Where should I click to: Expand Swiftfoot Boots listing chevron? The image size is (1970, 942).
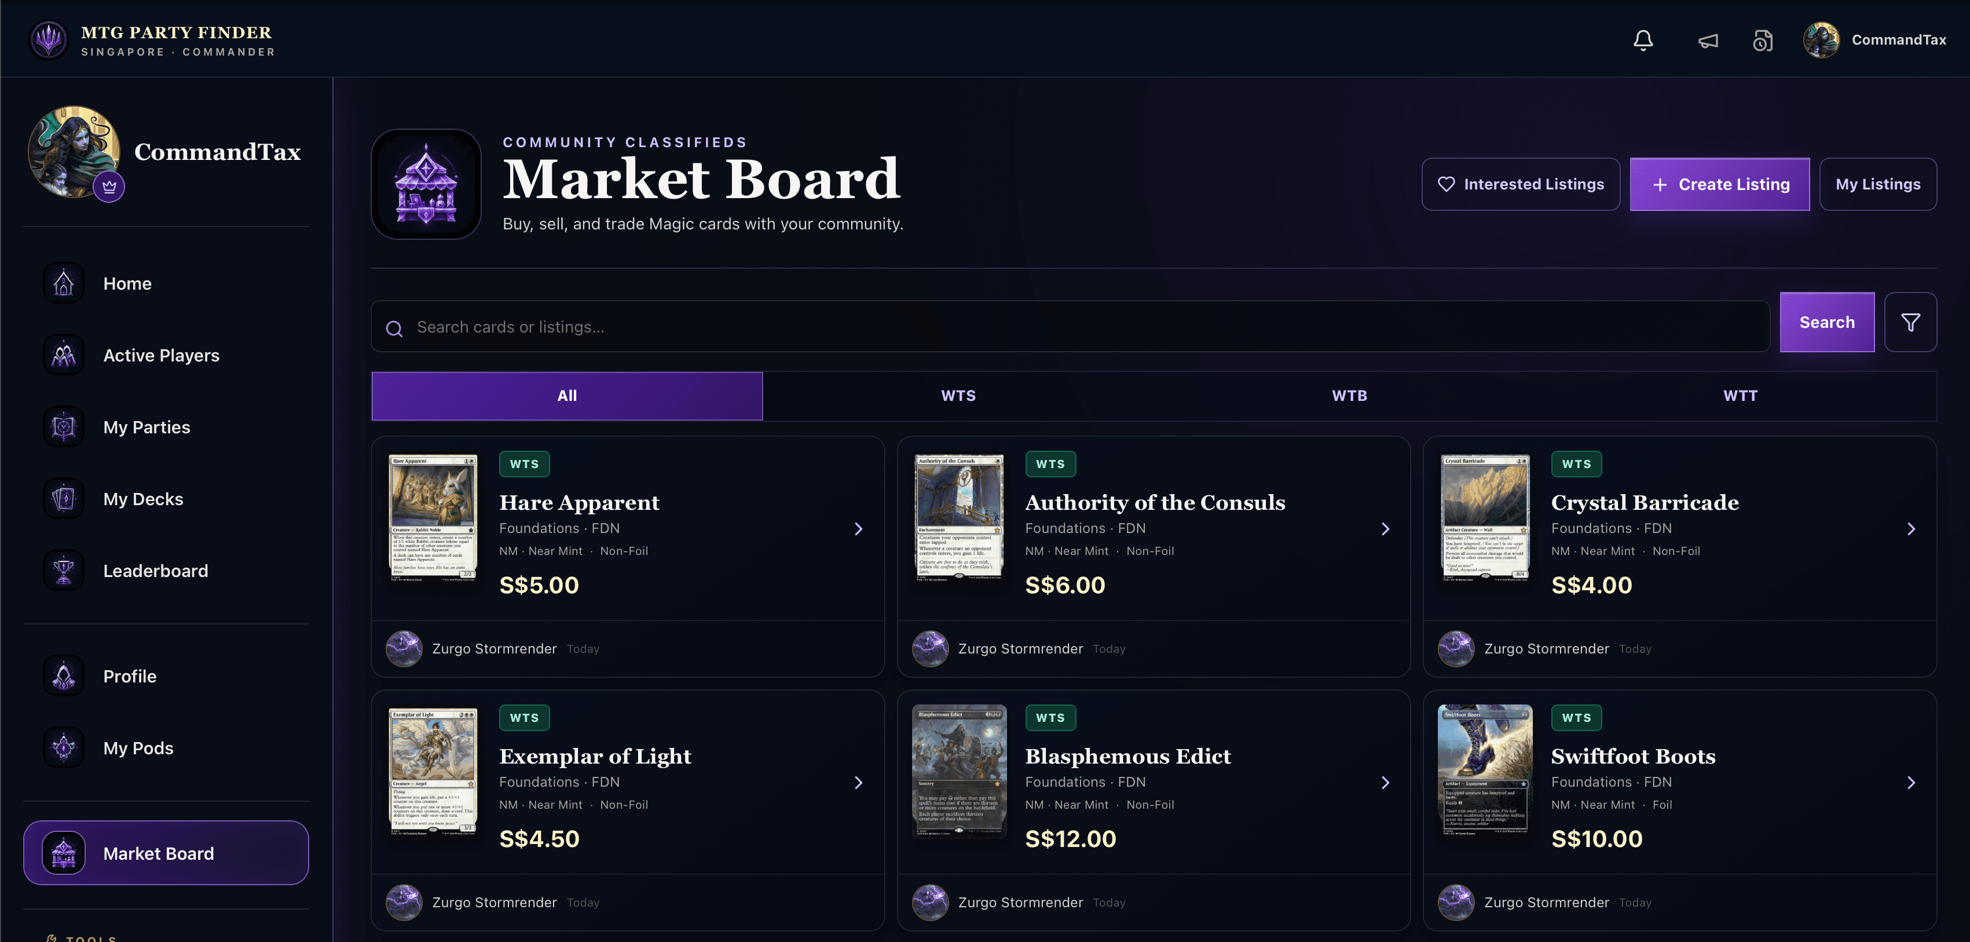pyautogui.click(x=1911, y=782)
